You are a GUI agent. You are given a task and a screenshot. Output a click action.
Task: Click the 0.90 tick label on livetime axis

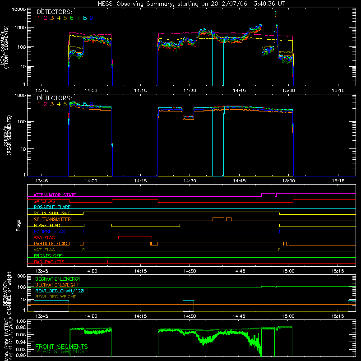click(x=21, y=355)
